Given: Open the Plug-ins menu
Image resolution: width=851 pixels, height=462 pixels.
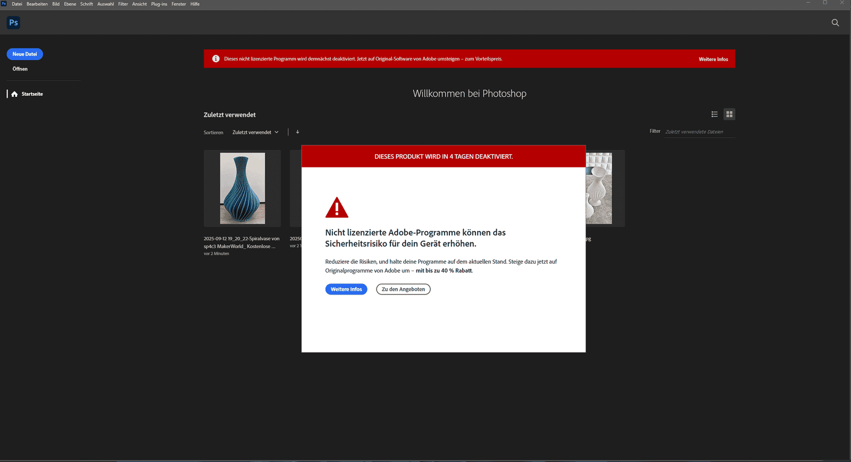Looking at the screenshot, I should [159, 4].
